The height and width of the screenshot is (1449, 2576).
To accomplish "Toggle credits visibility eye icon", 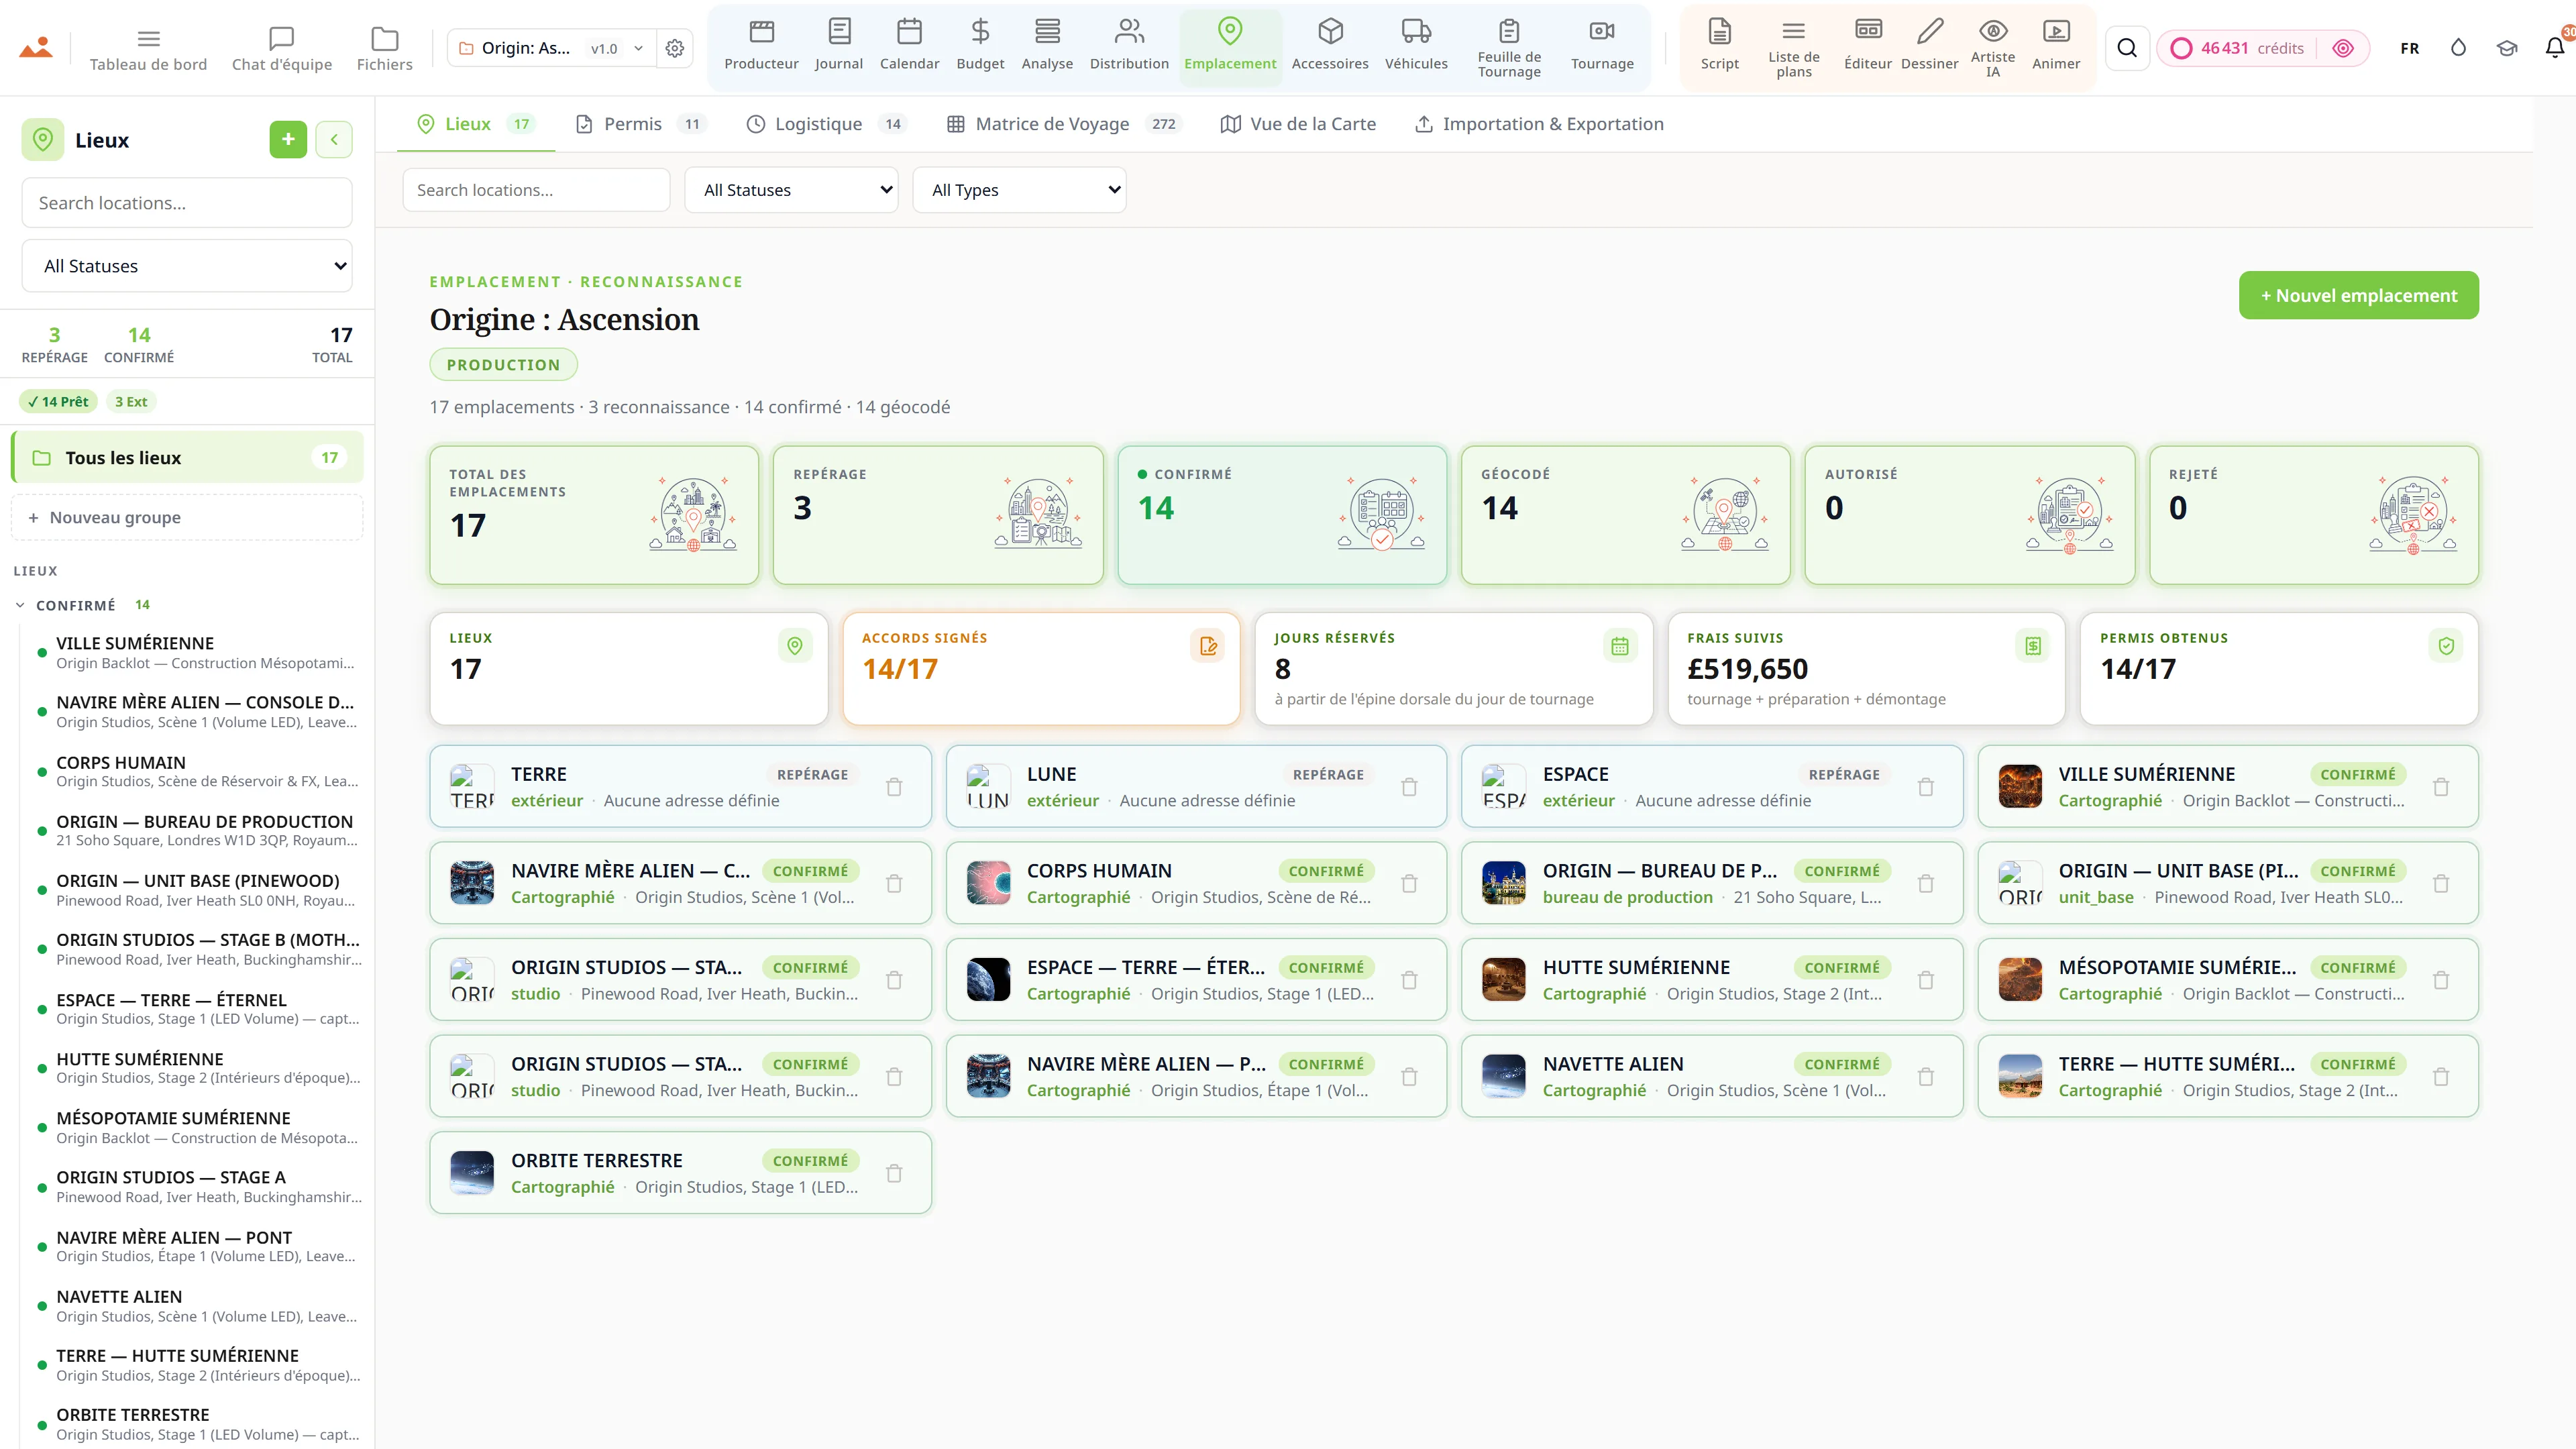I will coord(2343,48).
